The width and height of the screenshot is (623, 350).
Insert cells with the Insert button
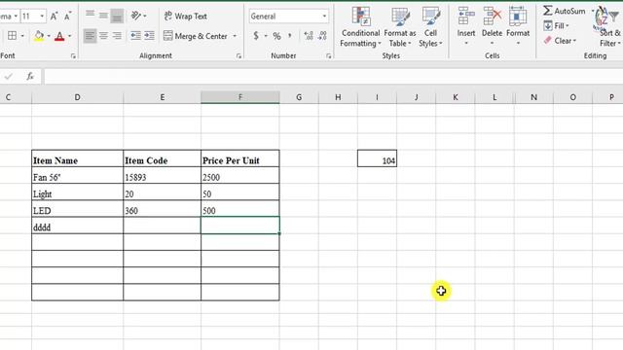click(x=466, y=26)
